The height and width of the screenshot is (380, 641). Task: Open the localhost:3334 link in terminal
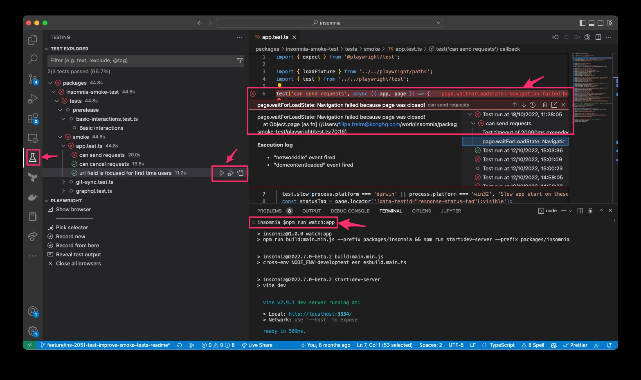pos(320,314)
